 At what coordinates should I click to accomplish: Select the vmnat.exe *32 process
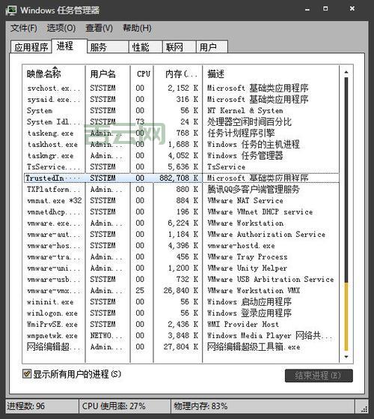pyautogui.click(x=181, y=200)
